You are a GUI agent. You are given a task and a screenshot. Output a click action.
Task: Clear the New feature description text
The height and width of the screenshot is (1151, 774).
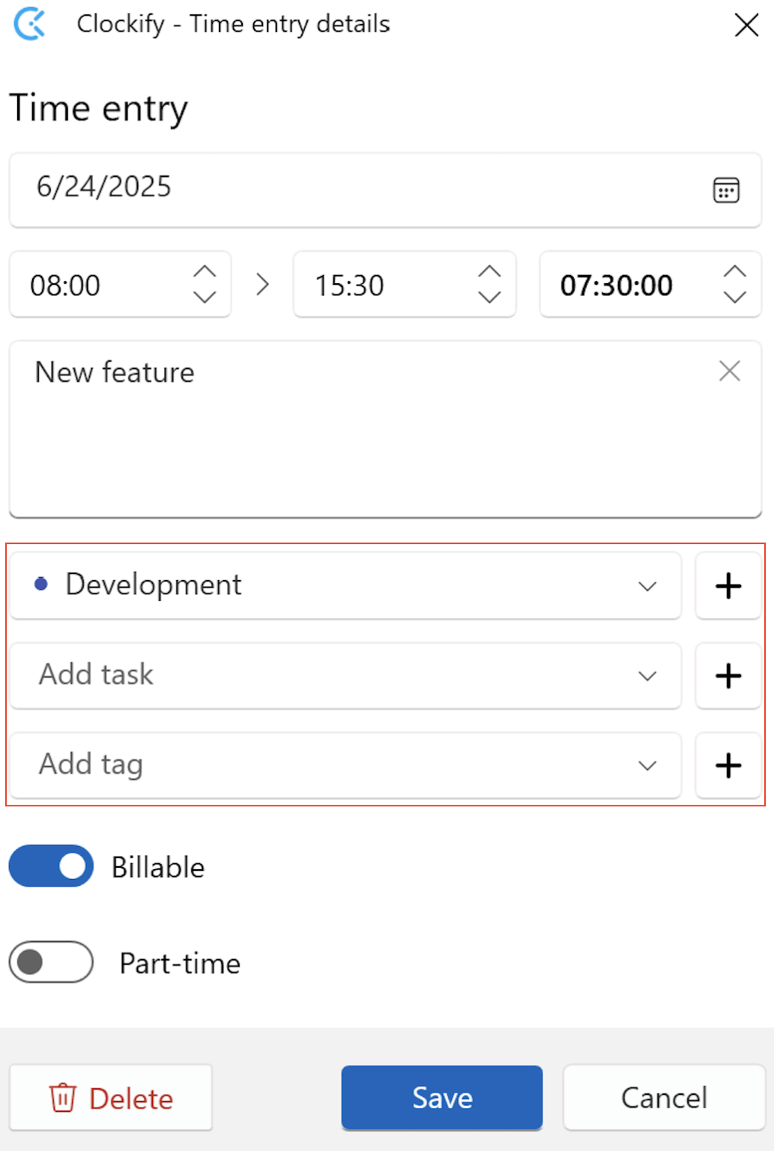(x=729, y=371)
